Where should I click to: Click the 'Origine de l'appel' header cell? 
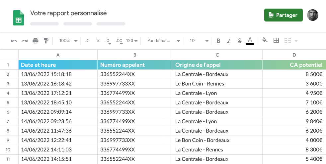(x=217, y=65)
